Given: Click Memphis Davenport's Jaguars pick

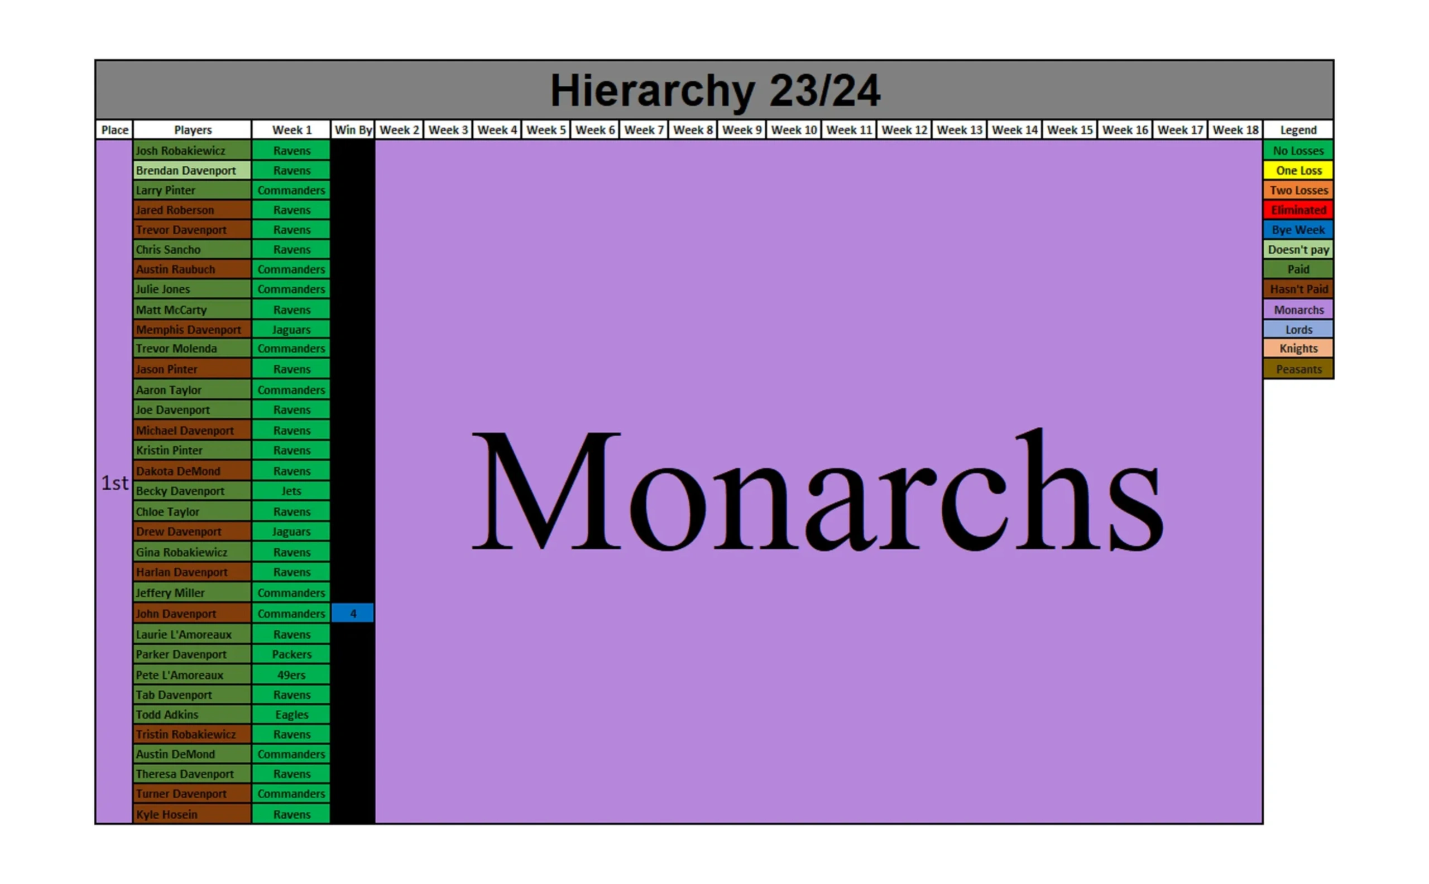Looking at the screenshot, I should (x=291, y=329).
